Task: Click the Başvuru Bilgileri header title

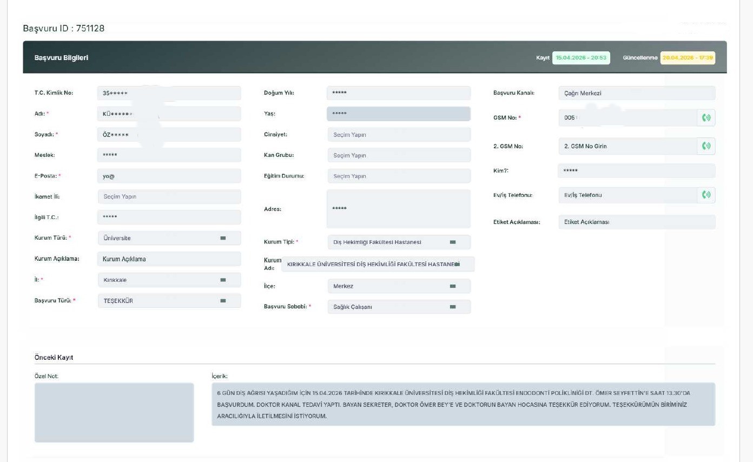Action: pos(61,58)
